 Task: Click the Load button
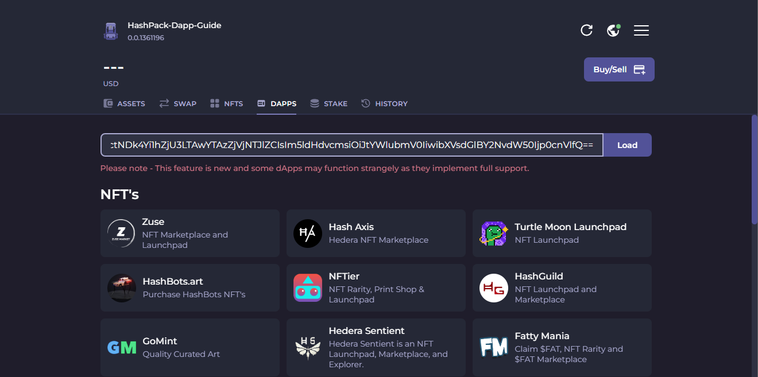point(627,145)
